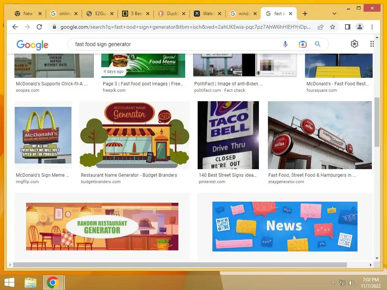The image size is (387, 290).
Task: Click the horizontal scrollbar thumb
Action: click(180, 265)
